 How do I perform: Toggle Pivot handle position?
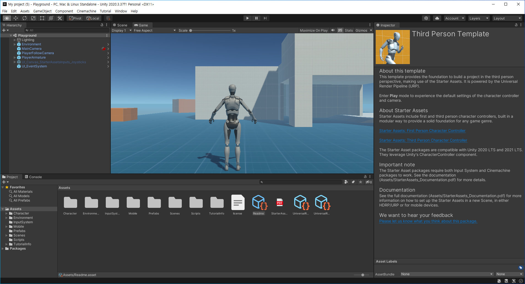click(x=75, y=18)
